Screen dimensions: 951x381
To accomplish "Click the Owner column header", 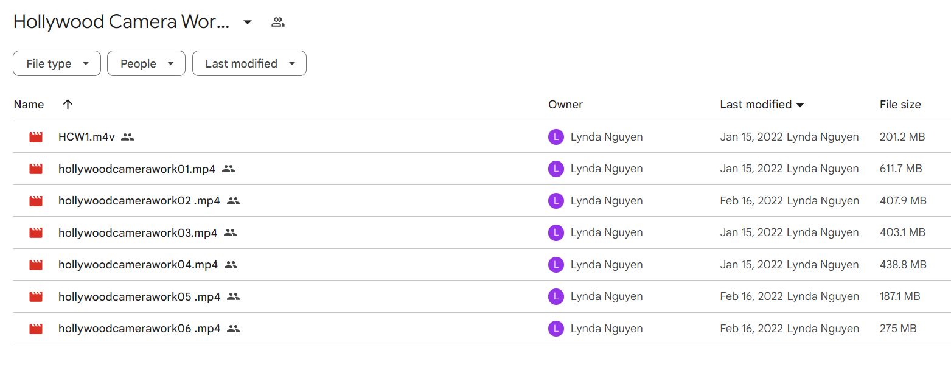I will (x=565, y=105).
